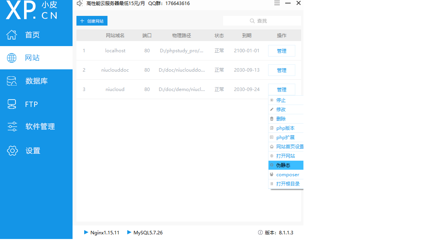
Task: Click the software management sliders icon
Action: point(12,127)
